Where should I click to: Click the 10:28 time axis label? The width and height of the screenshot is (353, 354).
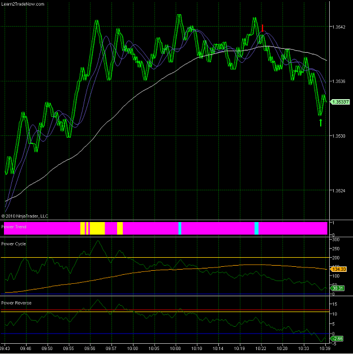click(x=282, y=348)
